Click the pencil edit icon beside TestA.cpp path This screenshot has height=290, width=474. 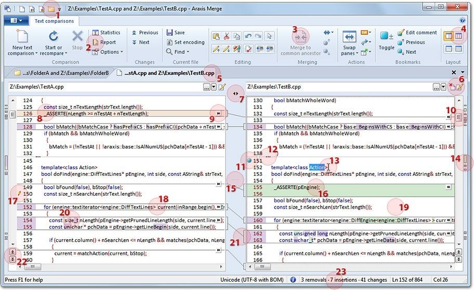coord(222,87)
